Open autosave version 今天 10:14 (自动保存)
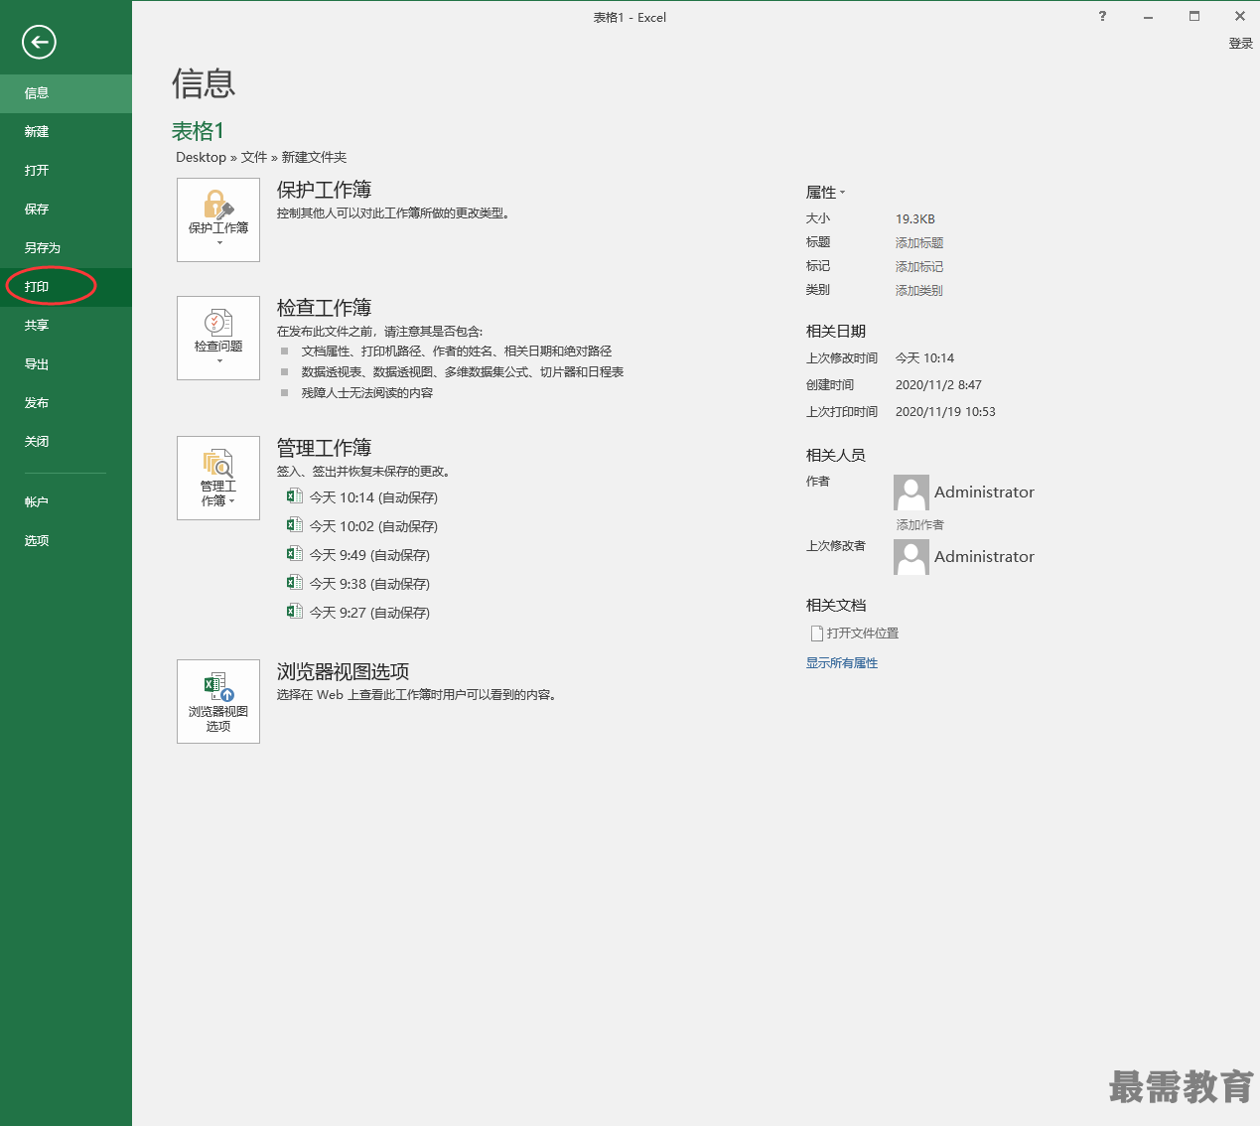The height and width of the screenshot is (1126, 1260). click(373, 497)
